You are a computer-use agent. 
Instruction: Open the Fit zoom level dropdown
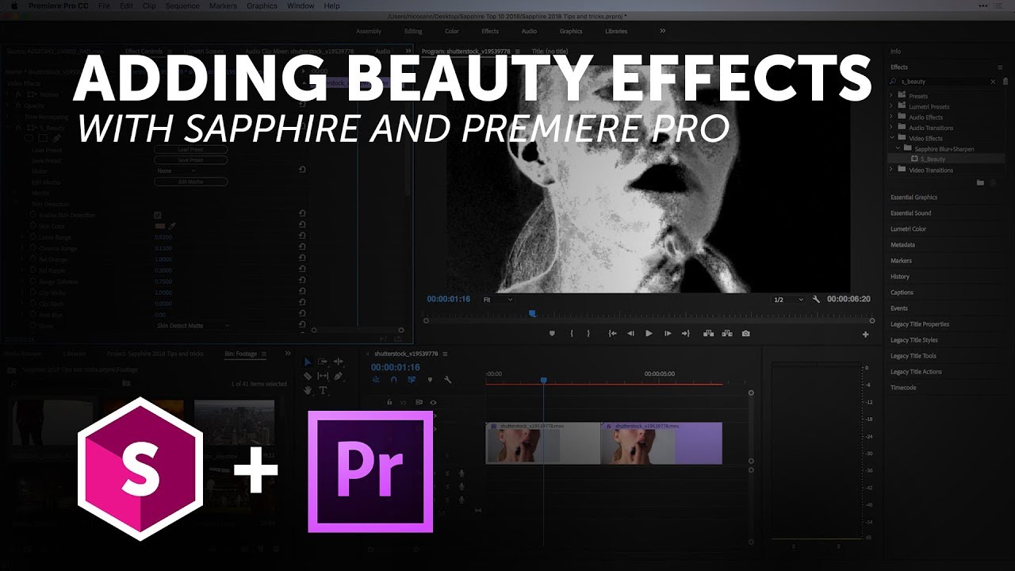coord(498,300)
